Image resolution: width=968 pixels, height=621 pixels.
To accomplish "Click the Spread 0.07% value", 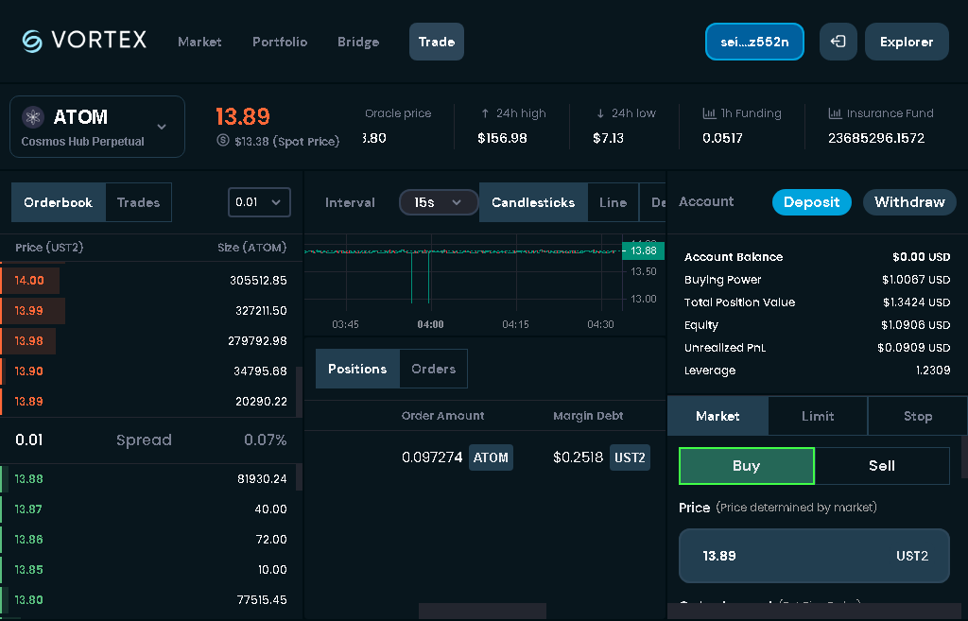I will (x=265, y=440).
